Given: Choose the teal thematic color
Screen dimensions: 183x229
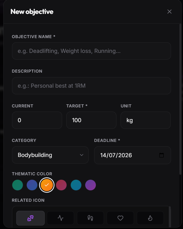Looking at the screenshot, I should [76, 185].
